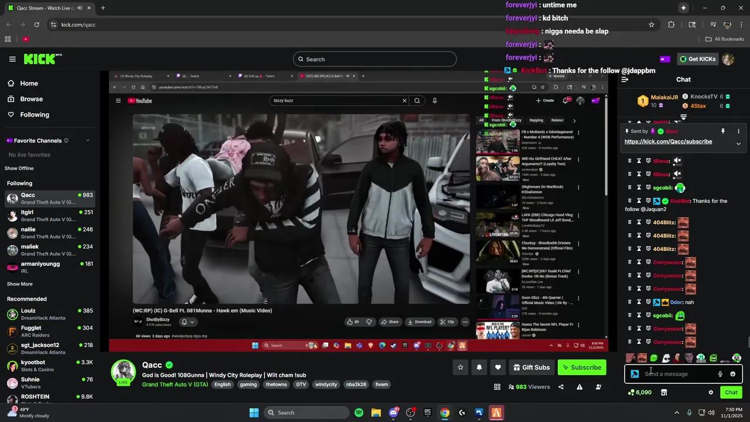Bookmark this page with the star icon
This screenshot has width=750, height=422.
click(x=651, y=25)
